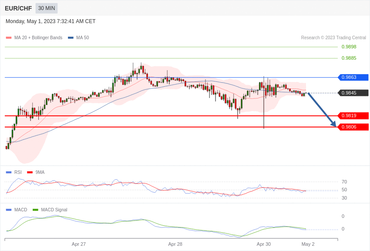Click the EUR/CHF pair title
This screenshot has width=370, height=251.
coord(18,8)
